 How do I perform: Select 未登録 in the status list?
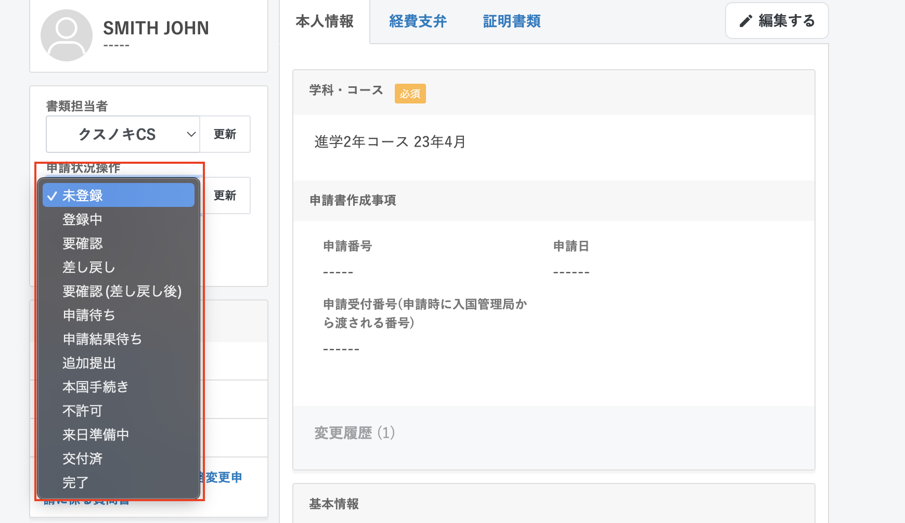(119, 195)
